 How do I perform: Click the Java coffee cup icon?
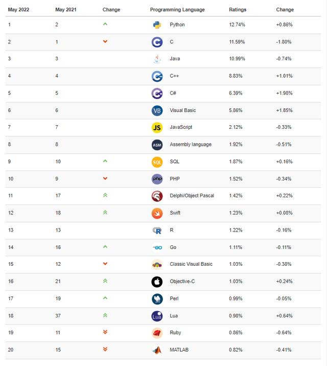click(x=157, y=59)
